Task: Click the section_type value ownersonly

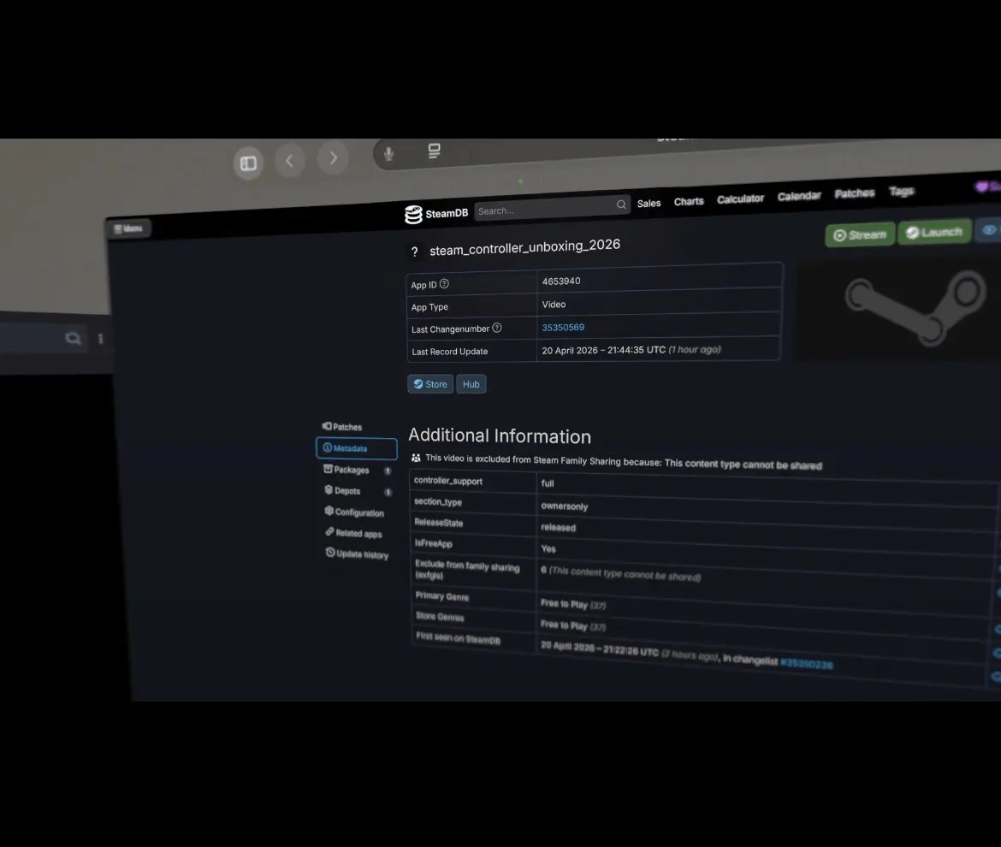Action: 565,506
